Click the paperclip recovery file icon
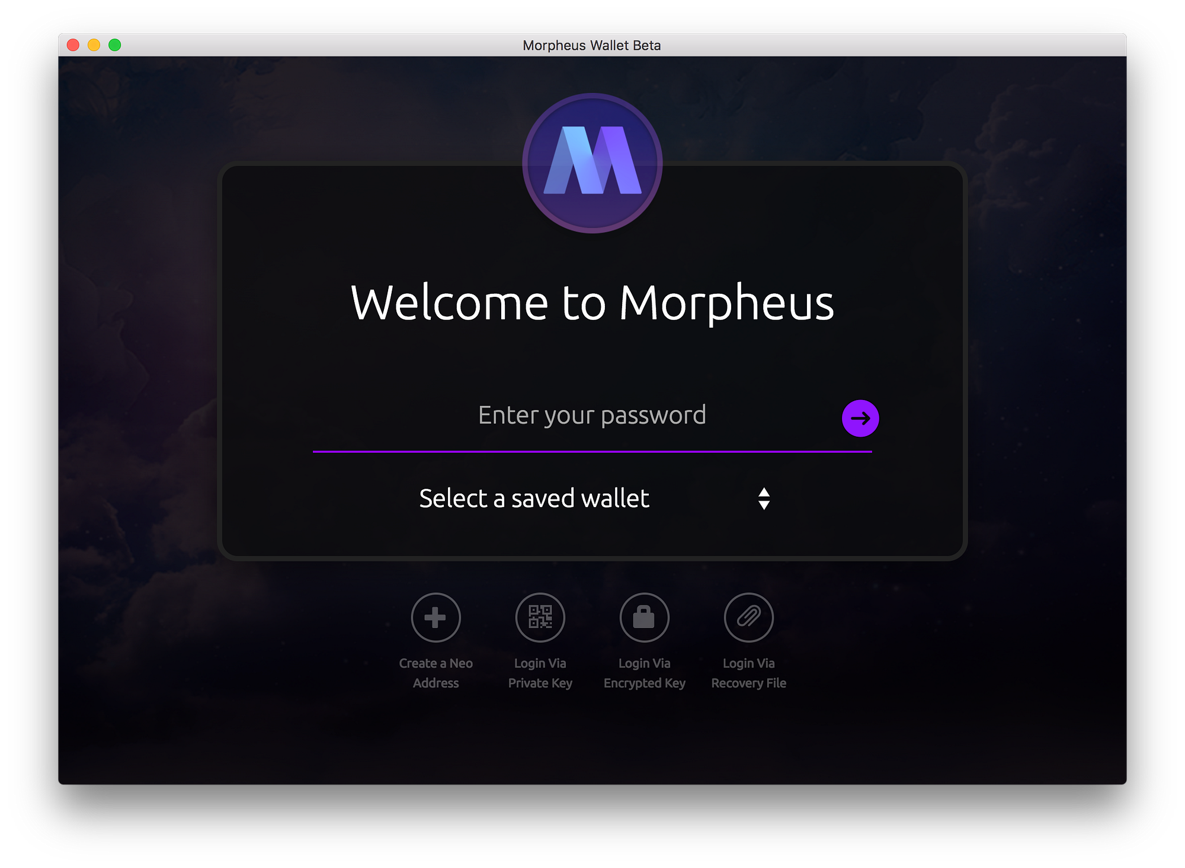Image resolution: width=1185 pixels, height=868 pixels. pyautogui.click(x=748, y=617)
